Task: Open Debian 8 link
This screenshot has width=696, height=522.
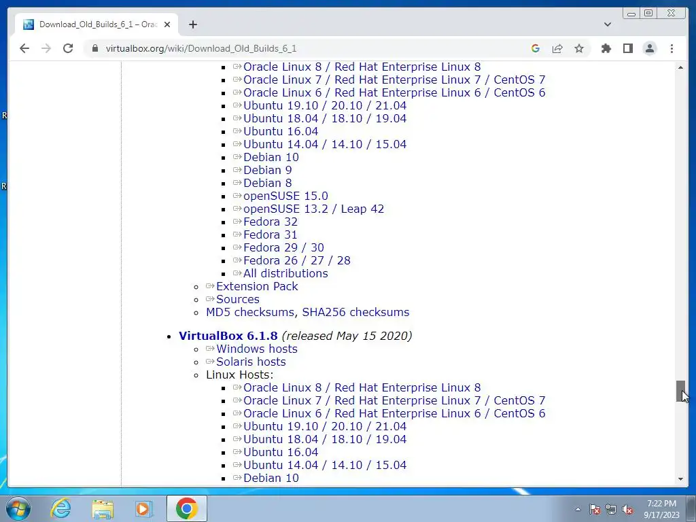Action: 267,184
